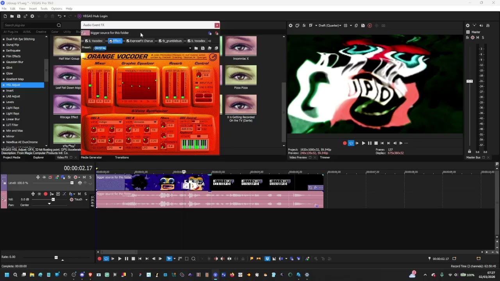Invert phase on audio track 2
500x281 pixels.
pos(64,194)
